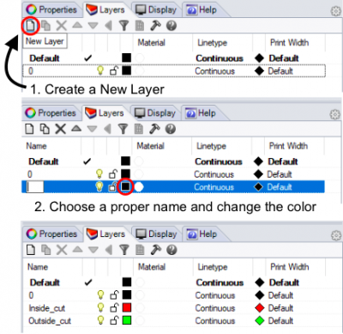Image resolution: width=343 pixels, height=334 pixels.
Task: Click Delete X icon in bottom panel
Action: pos(62,250)
